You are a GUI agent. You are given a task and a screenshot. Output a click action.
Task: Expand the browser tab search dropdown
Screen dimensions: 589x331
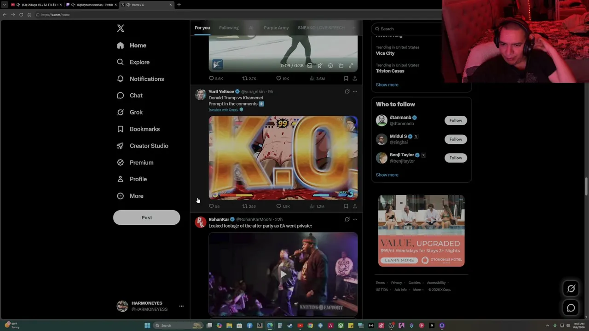4,5
